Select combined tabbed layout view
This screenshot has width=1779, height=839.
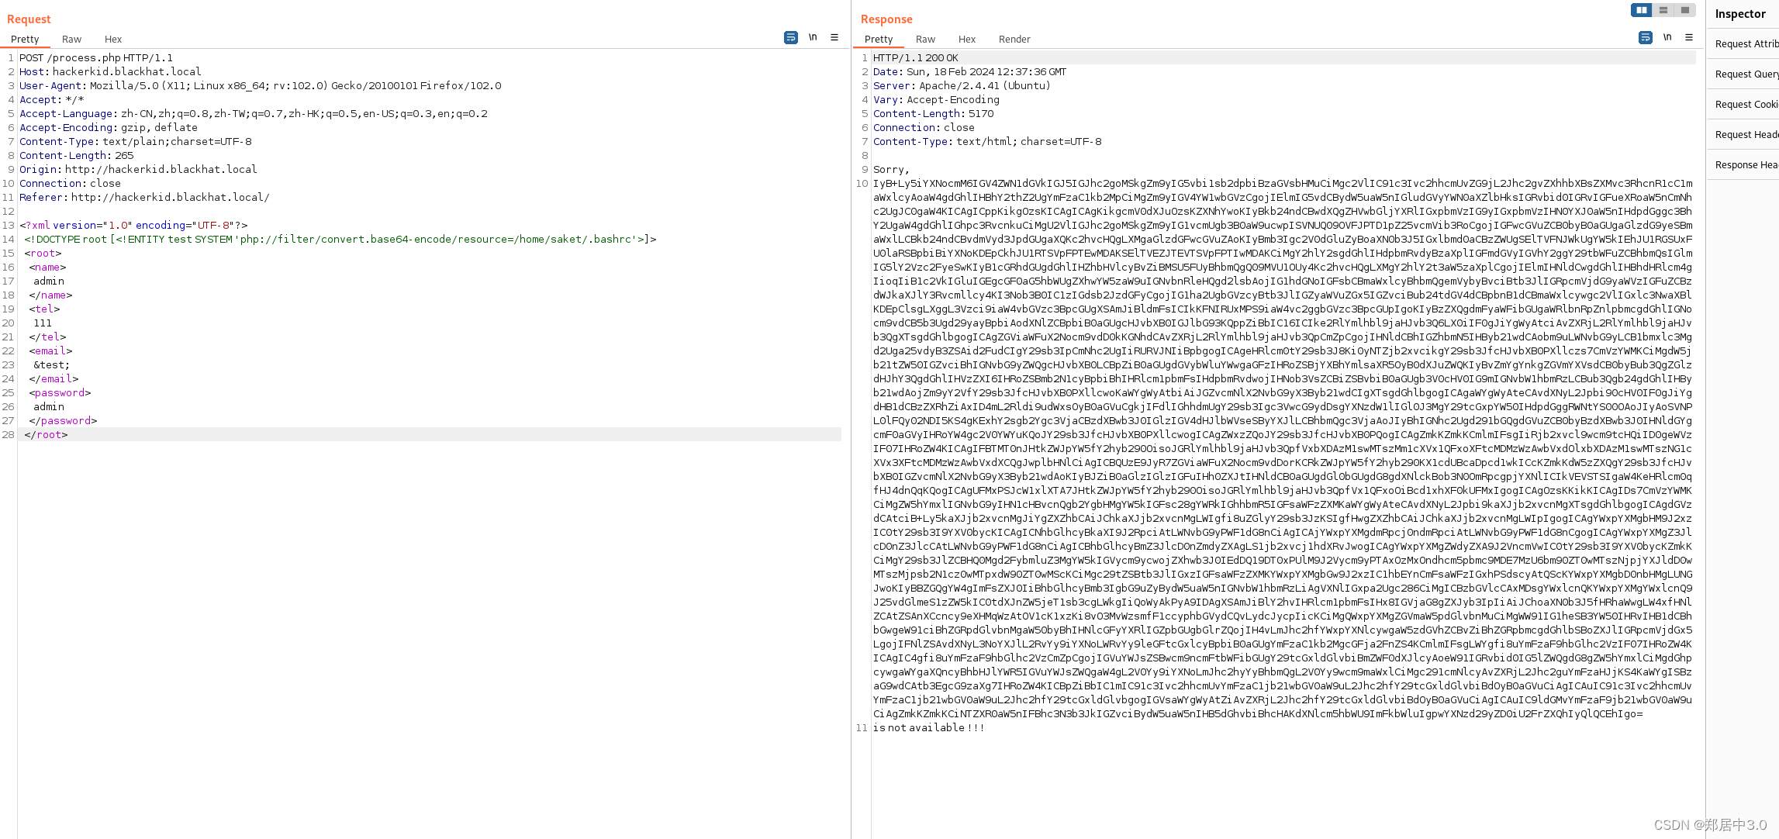1684,10
